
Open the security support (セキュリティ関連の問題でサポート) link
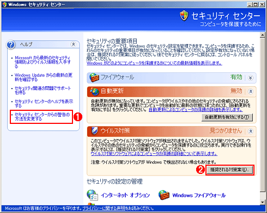coord(43,90)
